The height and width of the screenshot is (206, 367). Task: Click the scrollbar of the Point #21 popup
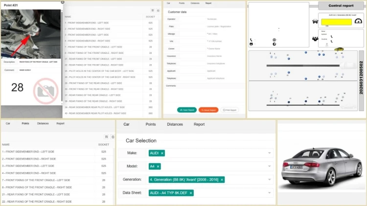click(62, 56)
